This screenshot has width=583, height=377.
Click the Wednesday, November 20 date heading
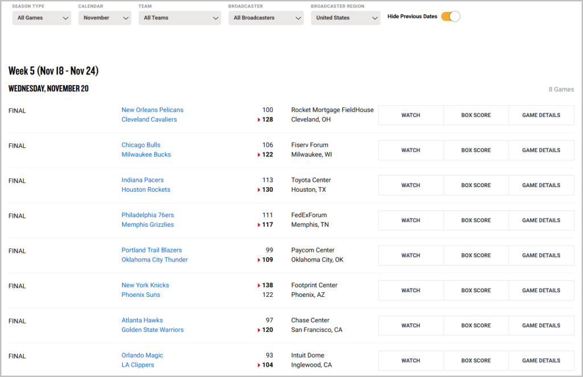[x=49, y=88]
